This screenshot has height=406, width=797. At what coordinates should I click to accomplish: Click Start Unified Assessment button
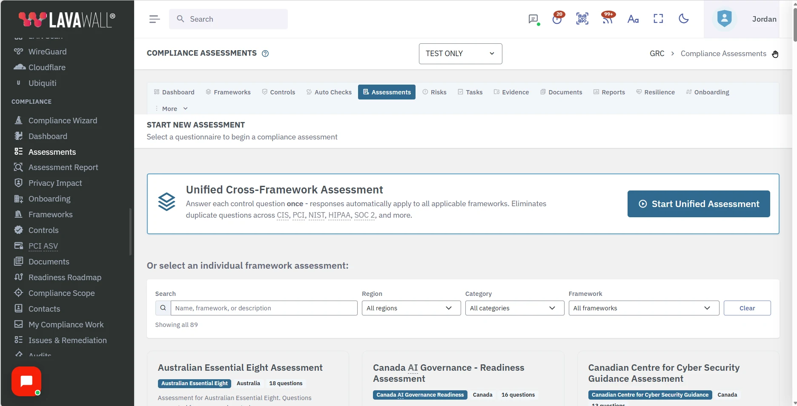[x=699, y=204]
